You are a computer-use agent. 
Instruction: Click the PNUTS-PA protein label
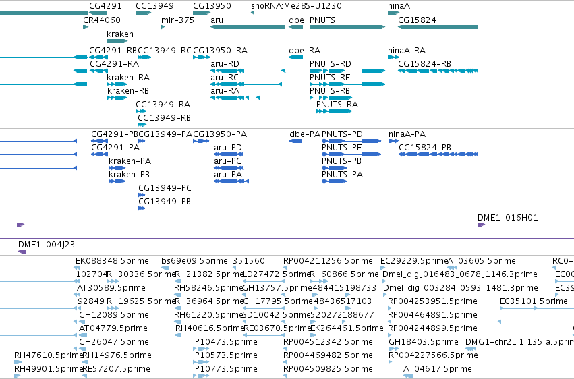(x=342, y=175)
